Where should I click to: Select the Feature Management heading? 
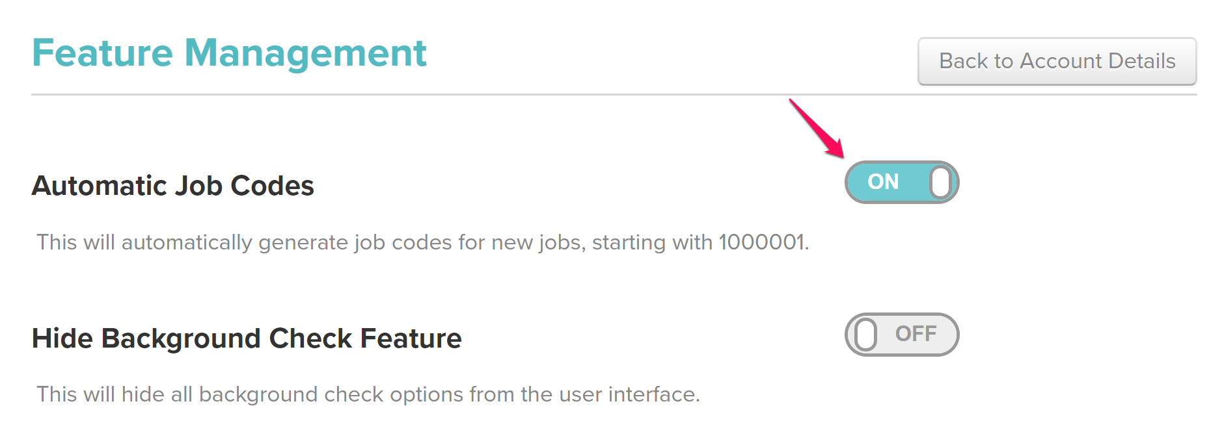click(x=229, y=52)
